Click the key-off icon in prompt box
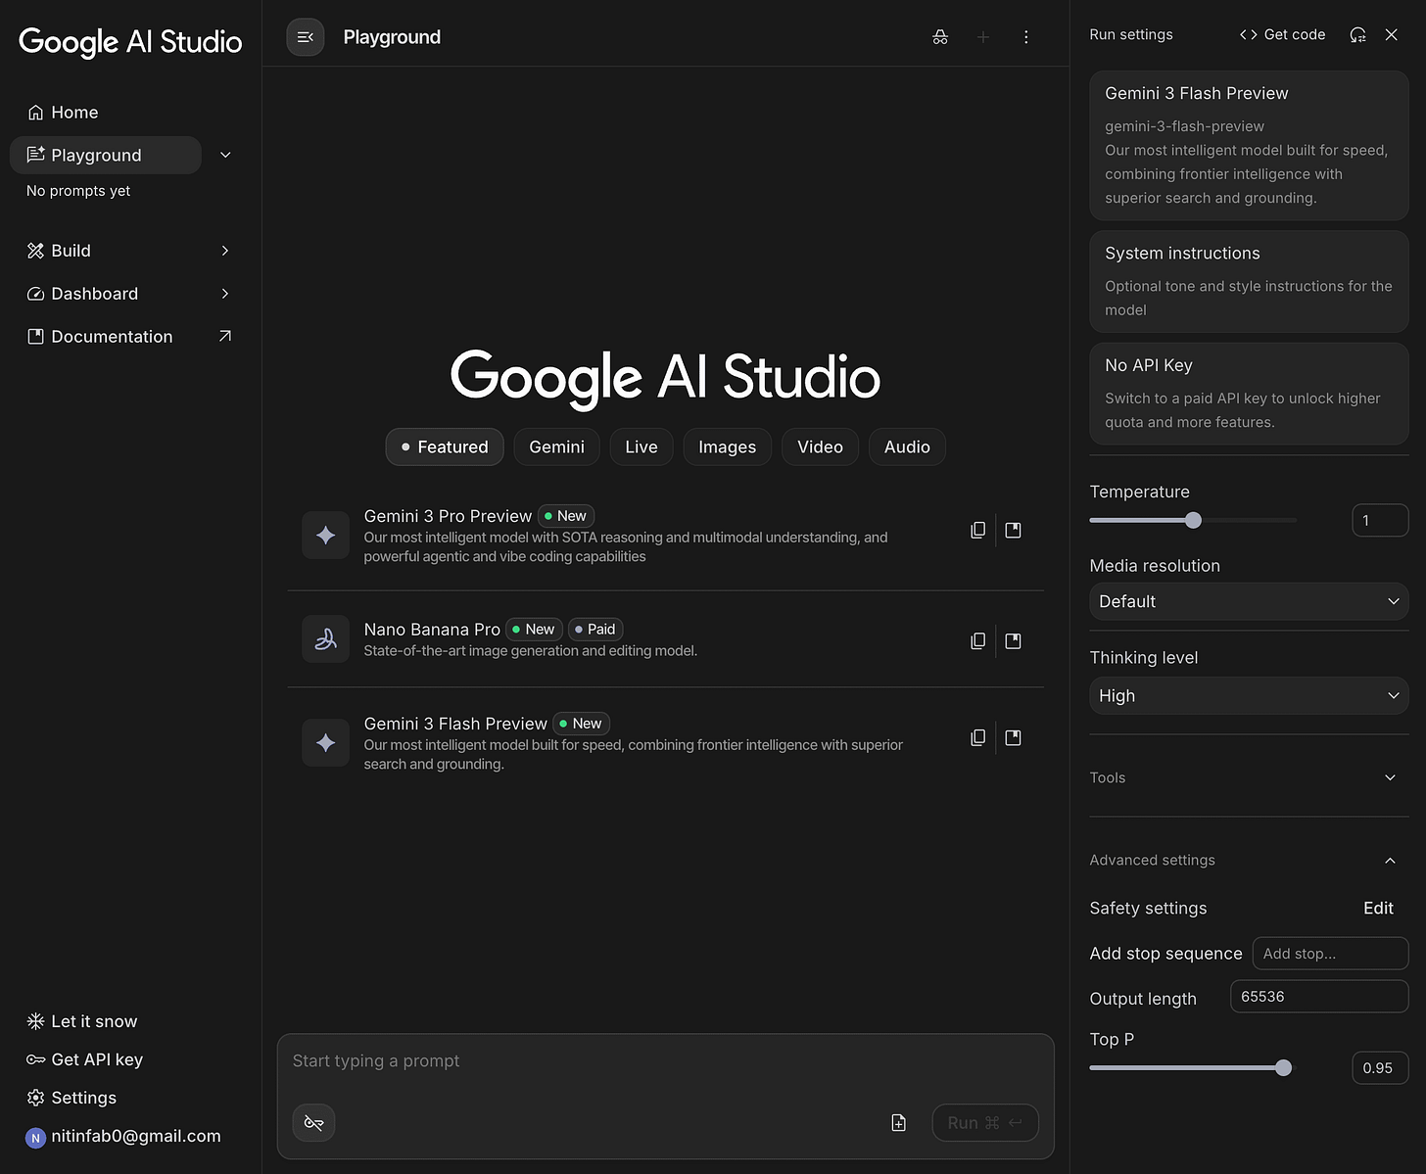The width and height of the screenshot is (1426, 1174). (x=313, y=1122)
